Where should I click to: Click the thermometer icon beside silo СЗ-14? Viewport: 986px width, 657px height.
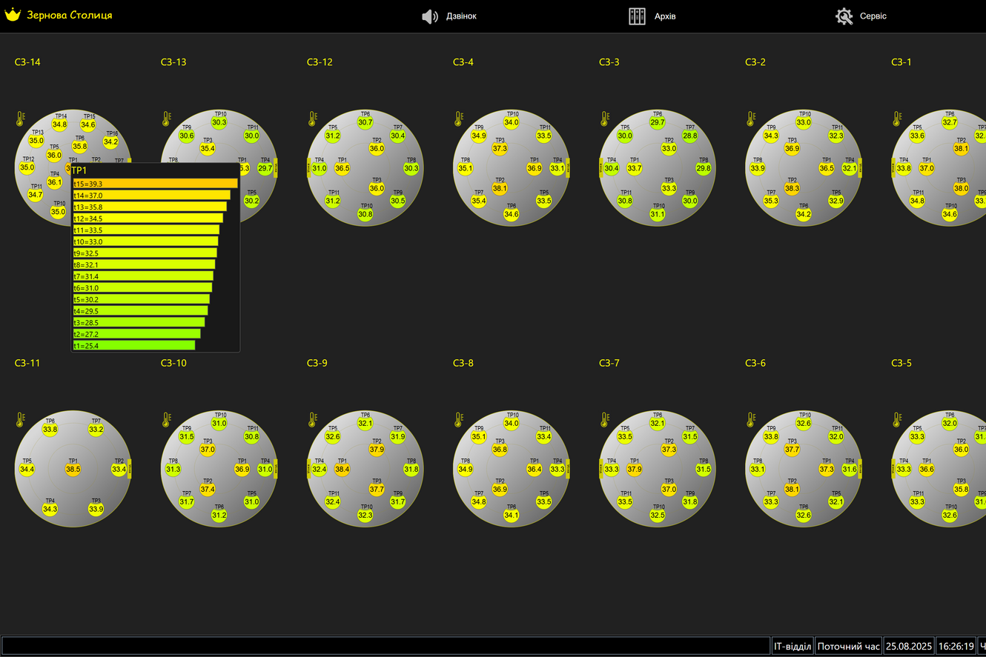[x=20, y=119]
